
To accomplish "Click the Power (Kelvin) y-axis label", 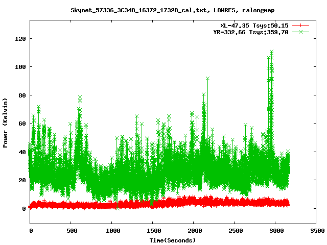I will point(5,123).
